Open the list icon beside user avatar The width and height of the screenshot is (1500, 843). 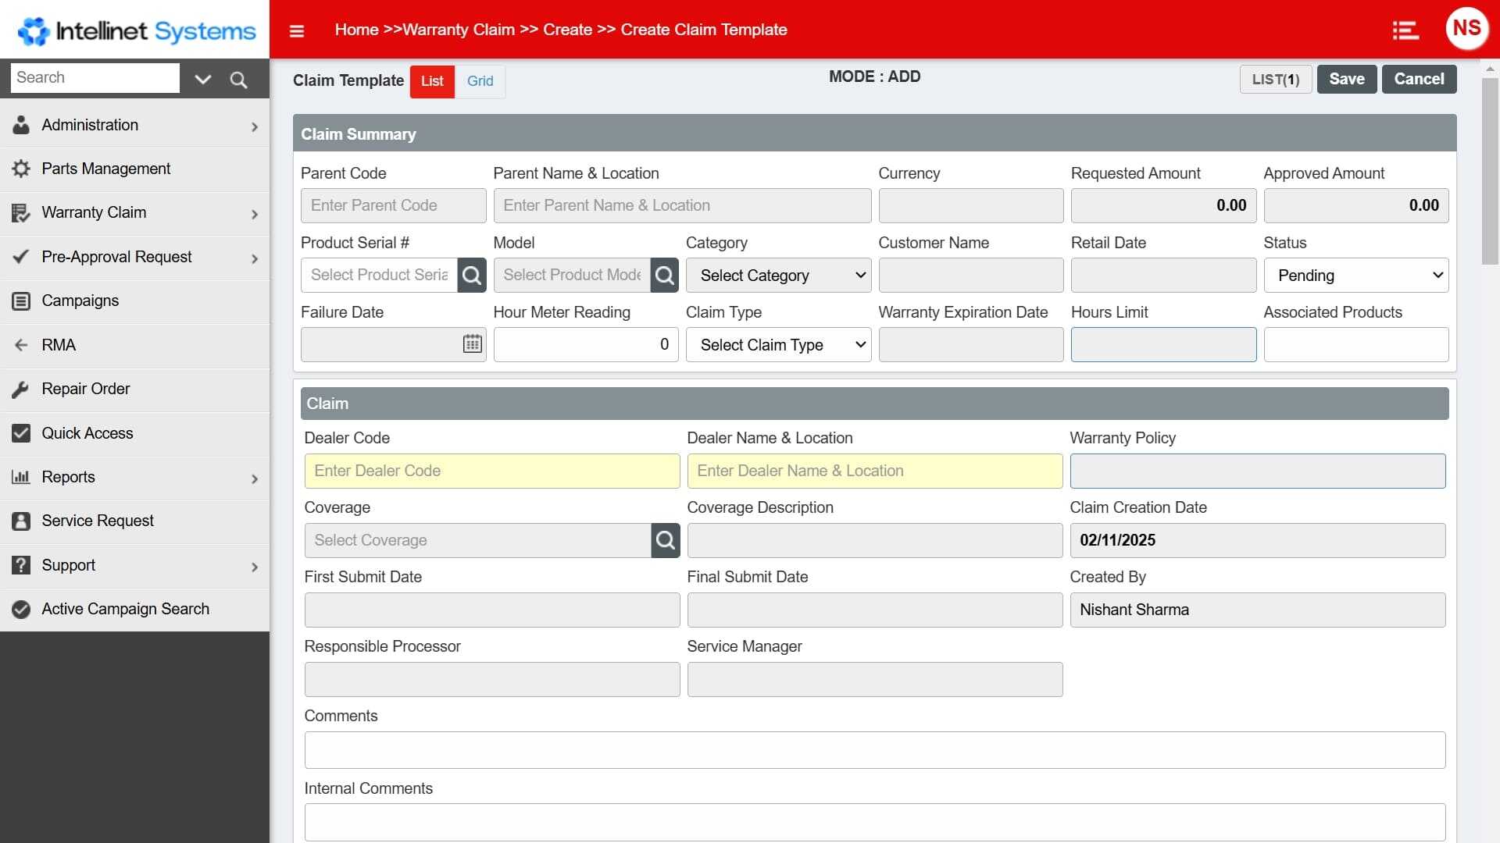tap(1405, 30)
